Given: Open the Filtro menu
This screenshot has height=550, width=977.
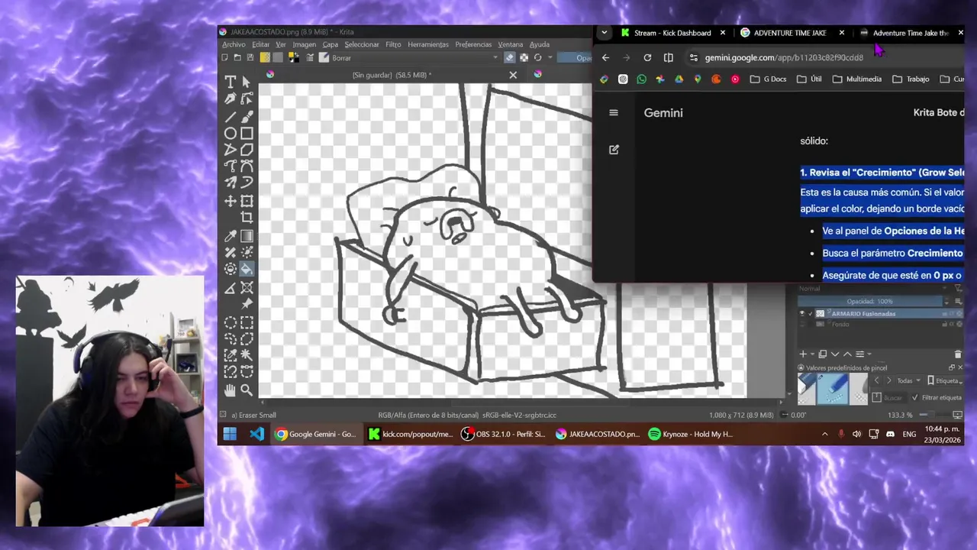Looking at the screenshot, I should click(x=393, y=44).
